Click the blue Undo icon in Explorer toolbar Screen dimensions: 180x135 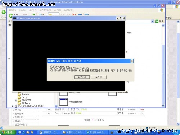point(80,15)
